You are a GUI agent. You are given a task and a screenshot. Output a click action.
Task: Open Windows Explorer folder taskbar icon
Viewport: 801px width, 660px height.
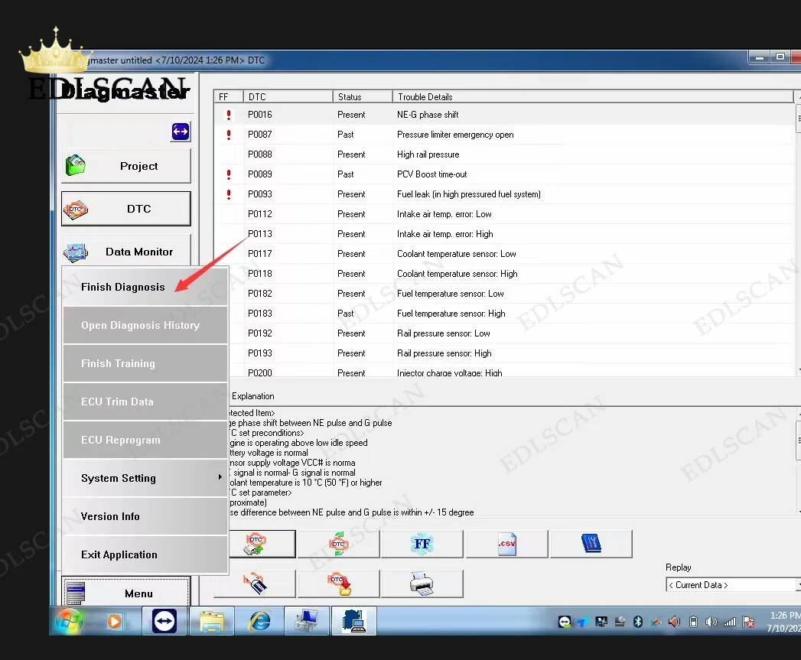click(x=212, y=621)
